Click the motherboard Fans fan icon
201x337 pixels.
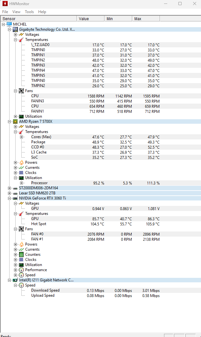(x=21, y=91)
